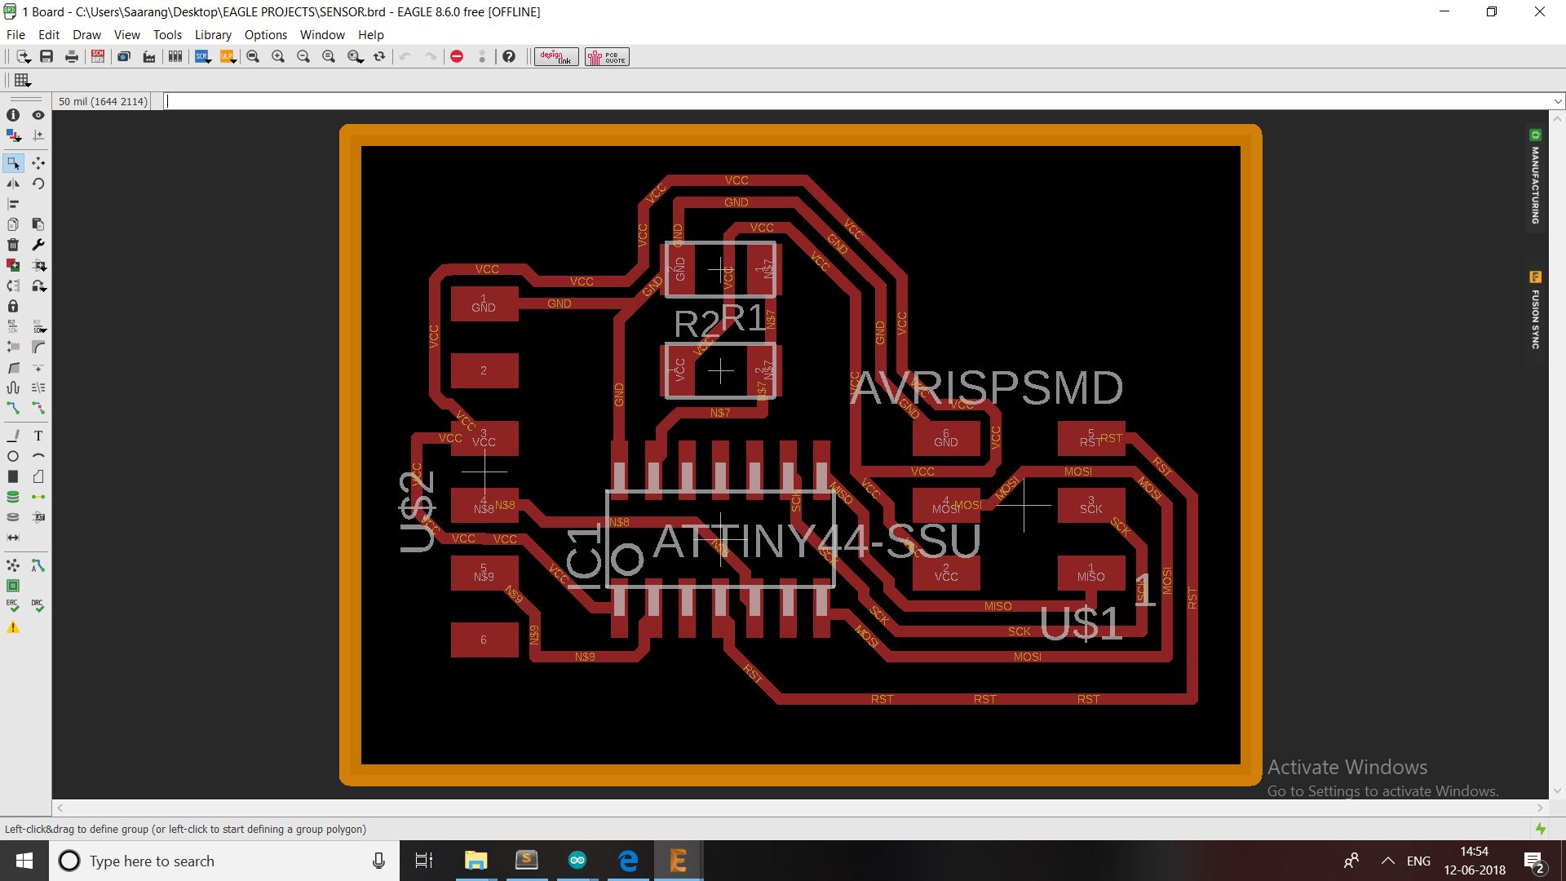Select the Info tool
The height and width of the screenshot is (881, 1566).
pos(13,115)
